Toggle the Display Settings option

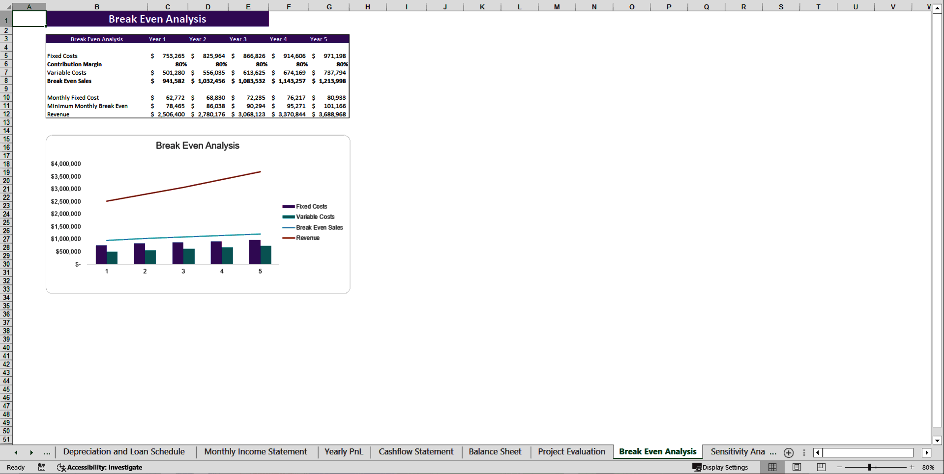[x=721, y=467]
